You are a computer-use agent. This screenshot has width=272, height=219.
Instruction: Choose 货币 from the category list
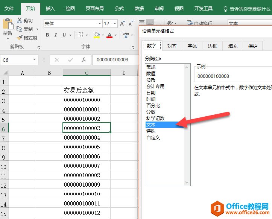(x=150, y=80)
